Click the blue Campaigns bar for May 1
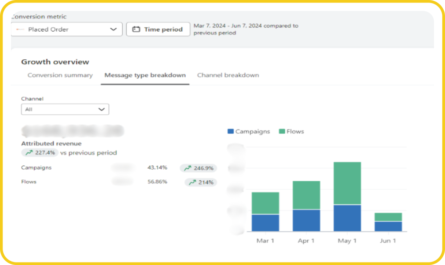Screen dimensions: 445x265 point(347,218)
